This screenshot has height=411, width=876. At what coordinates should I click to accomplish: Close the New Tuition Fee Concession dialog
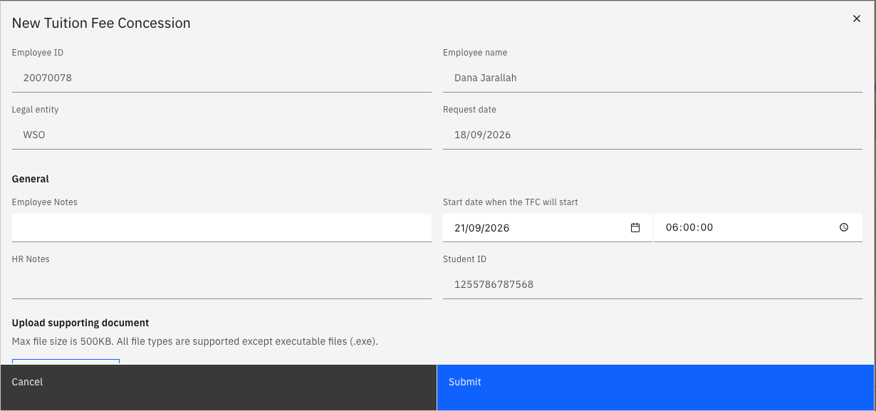tap(857, 19)
